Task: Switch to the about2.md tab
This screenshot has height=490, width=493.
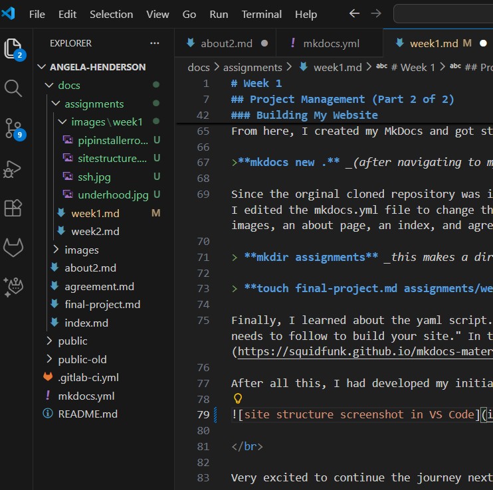Action: 226,43
